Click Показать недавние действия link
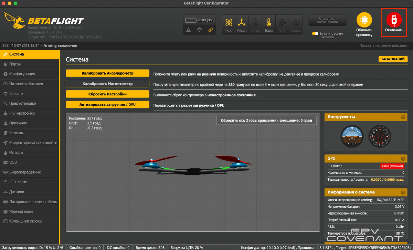The width and height of the screenshot is (413, 250). coord(383,45)
